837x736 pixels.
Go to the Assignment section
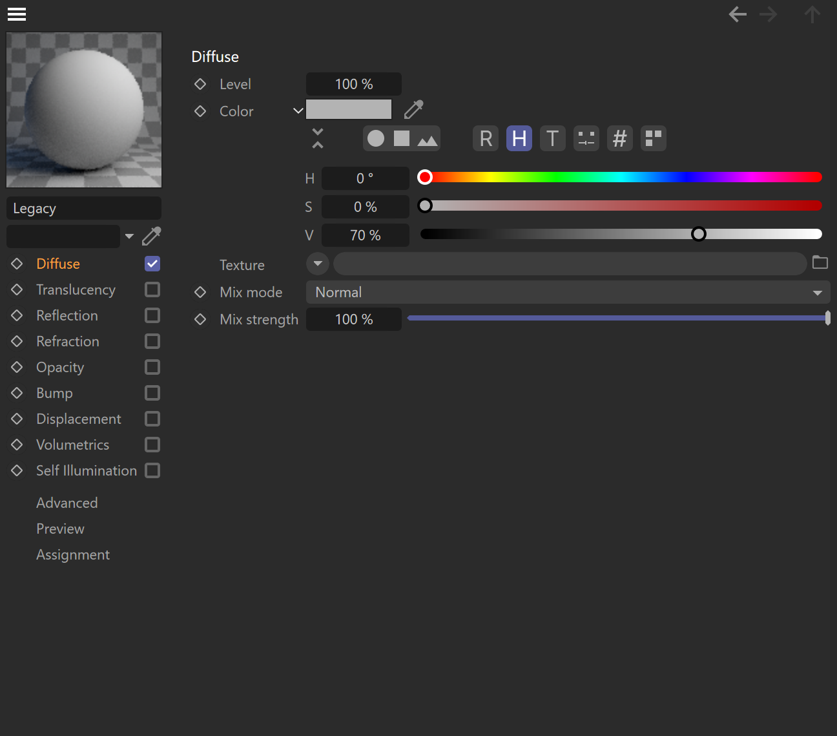pyautogui.click(x=73, y=554)
